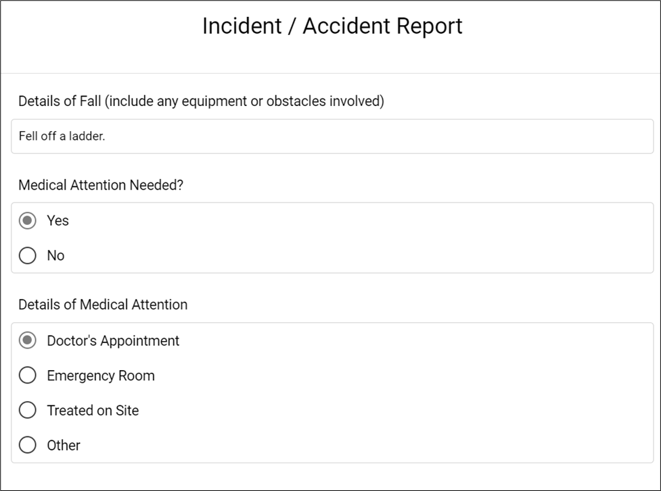Select the Yes radio button circle
Screen dimensions: 661x491
[x=28, y=220]
